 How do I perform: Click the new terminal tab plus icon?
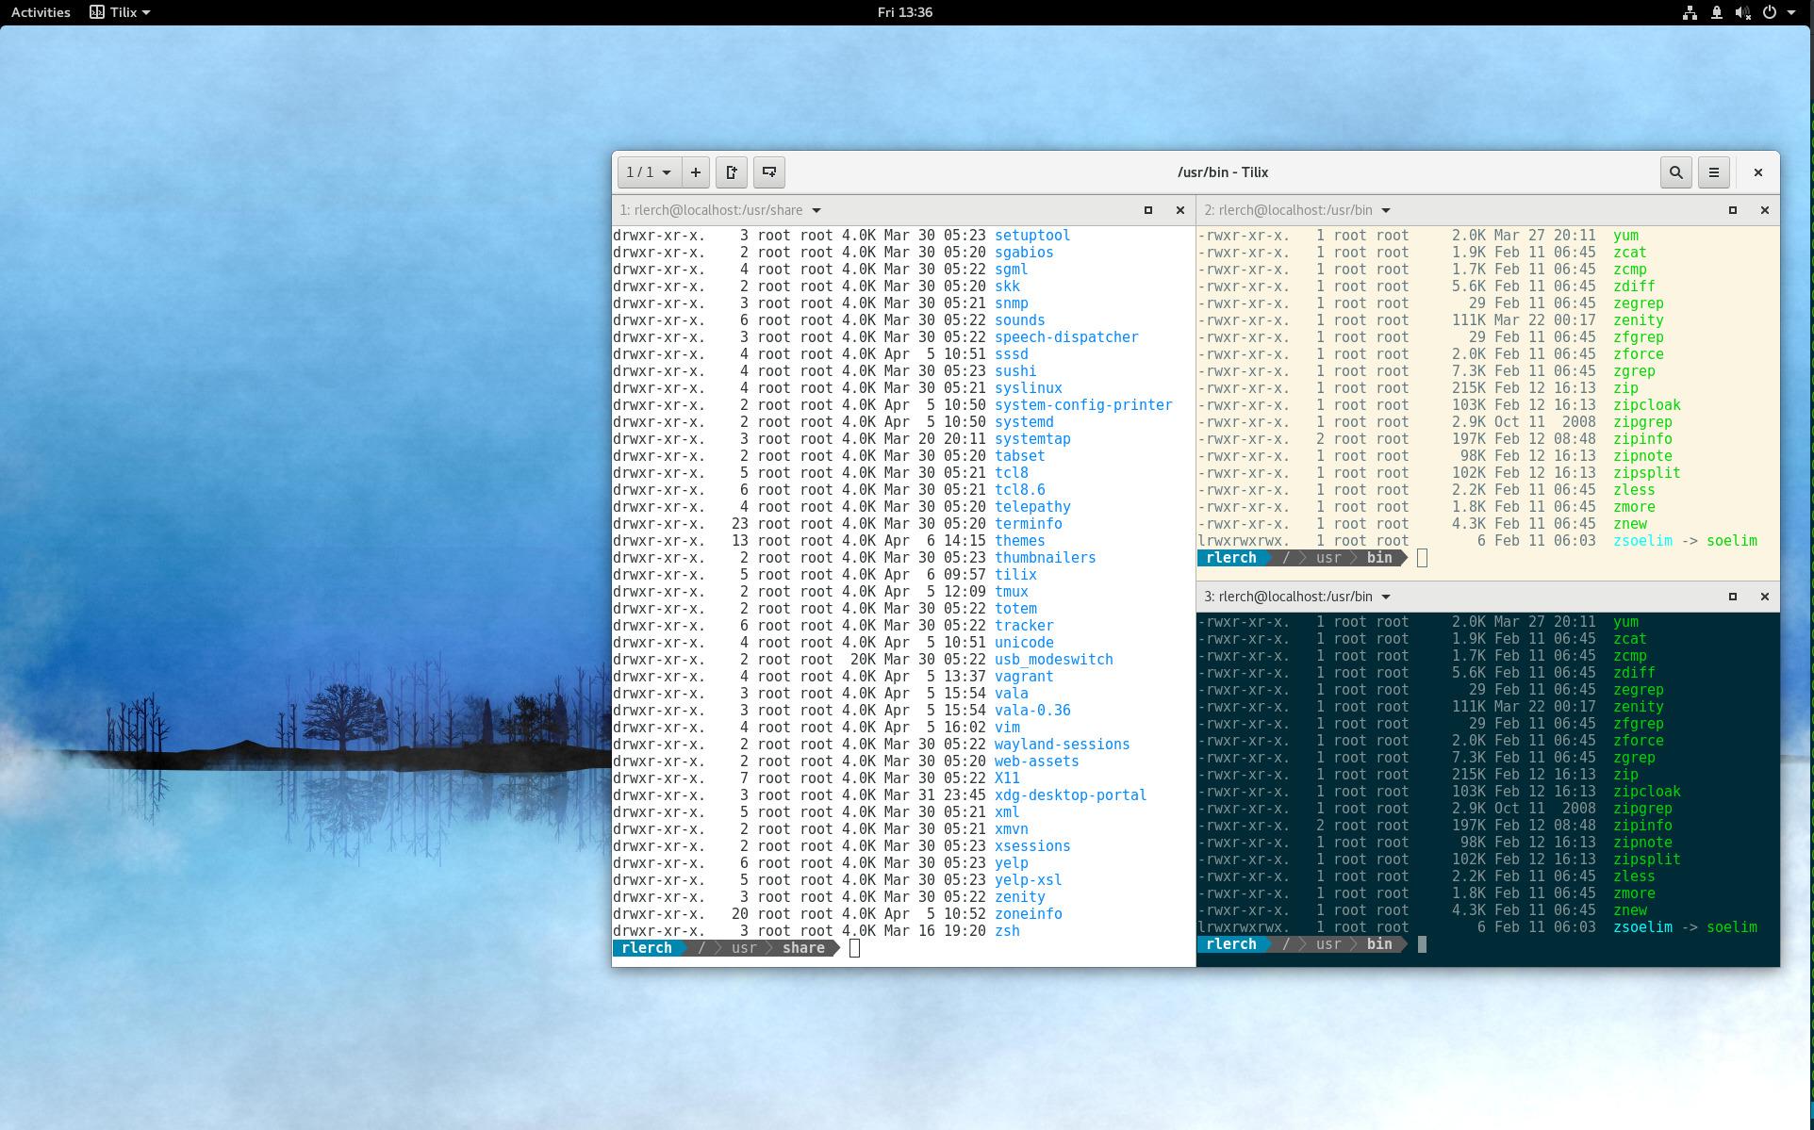point(694,172)
